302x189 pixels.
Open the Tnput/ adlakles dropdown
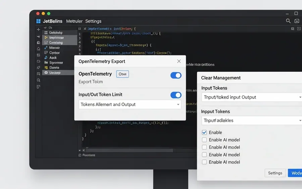coord(252,121)
